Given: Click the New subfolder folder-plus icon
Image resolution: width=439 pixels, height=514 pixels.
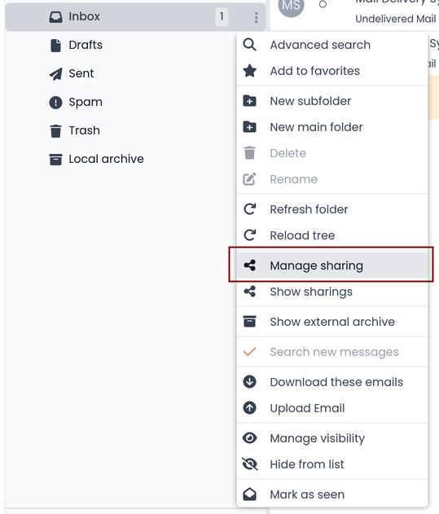Looking at the screenshot, I should pyautogui.click(x=249, y=101).
